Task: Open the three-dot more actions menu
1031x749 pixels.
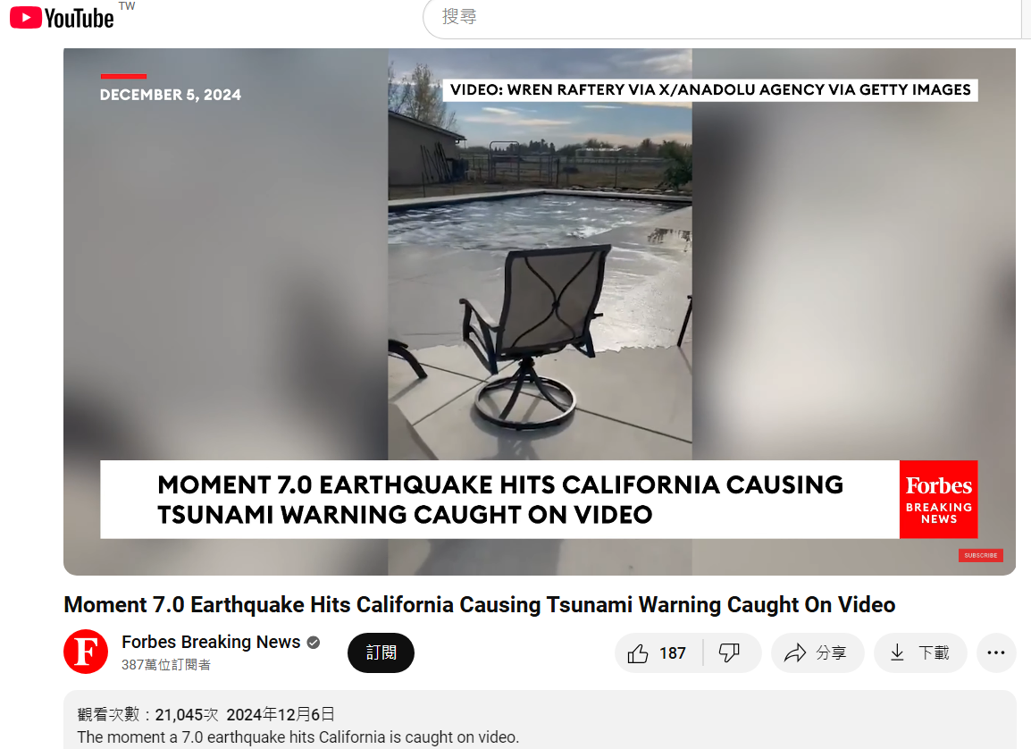Action: [x=996, y=653]
